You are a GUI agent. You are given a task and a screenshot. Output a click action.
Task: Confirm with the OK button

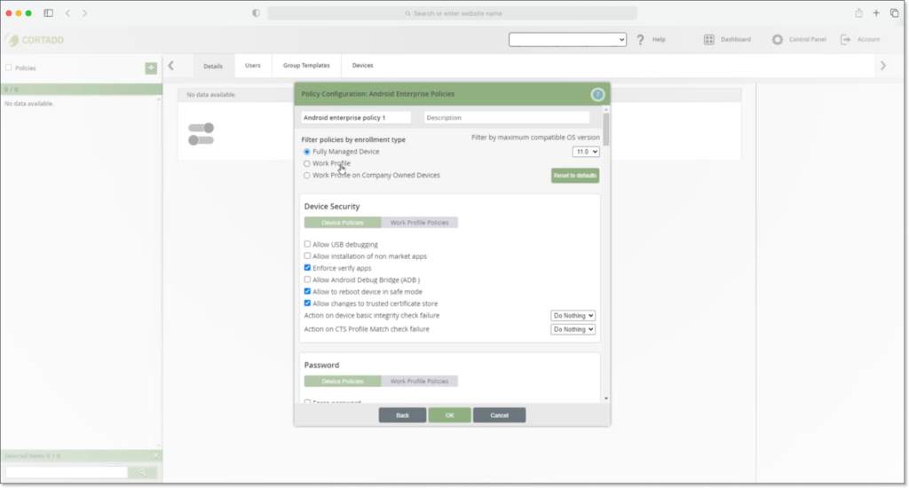pyautogui.click(x=449, y=415)
